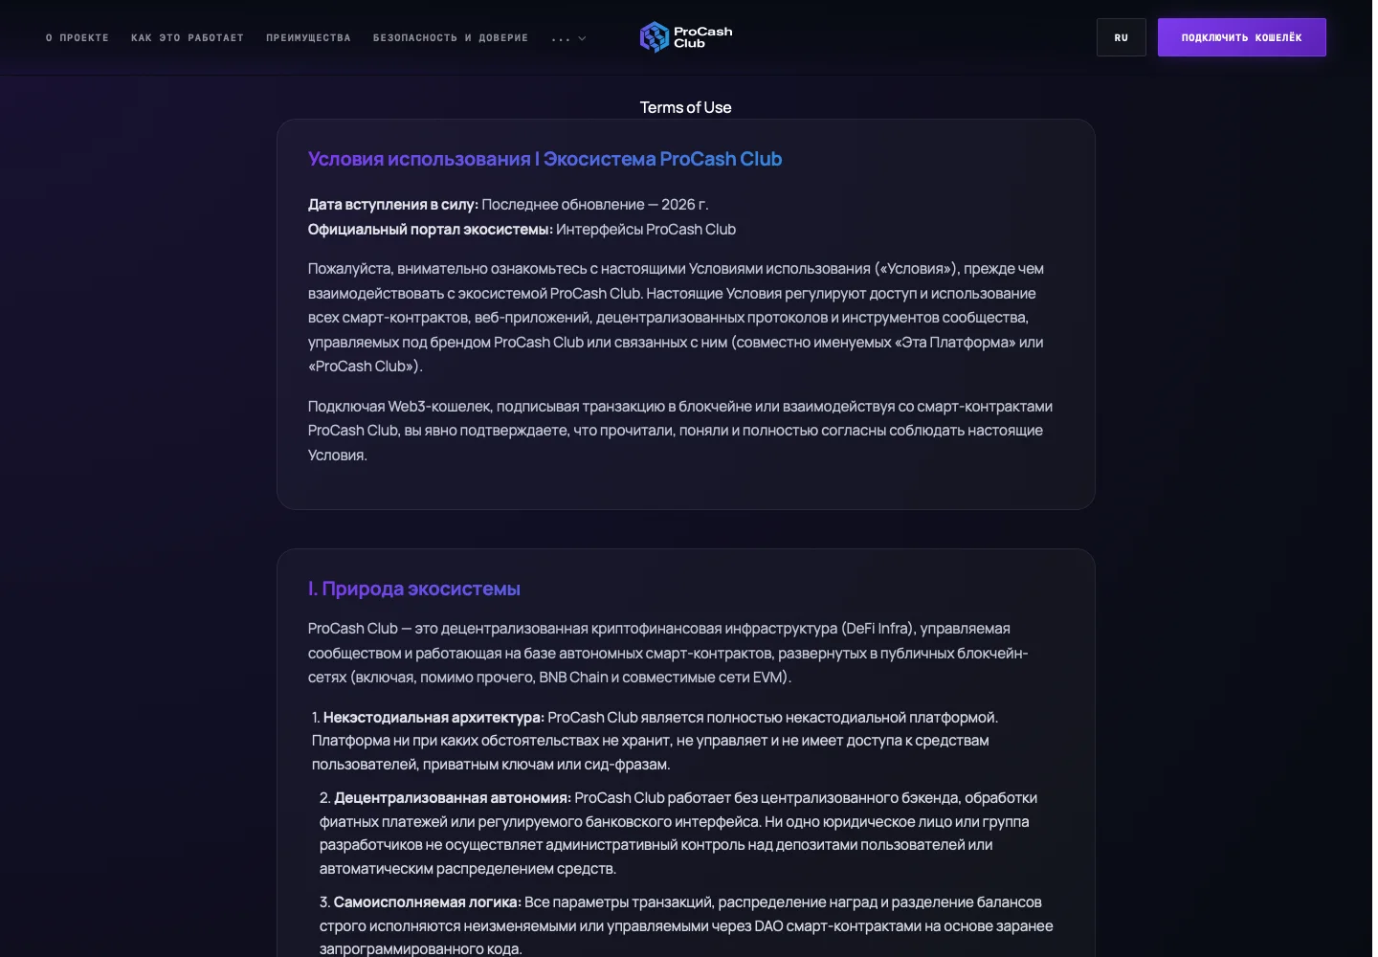
Task: Click the «I. Природа экосистемы» heading
Action: coord(414,589)
